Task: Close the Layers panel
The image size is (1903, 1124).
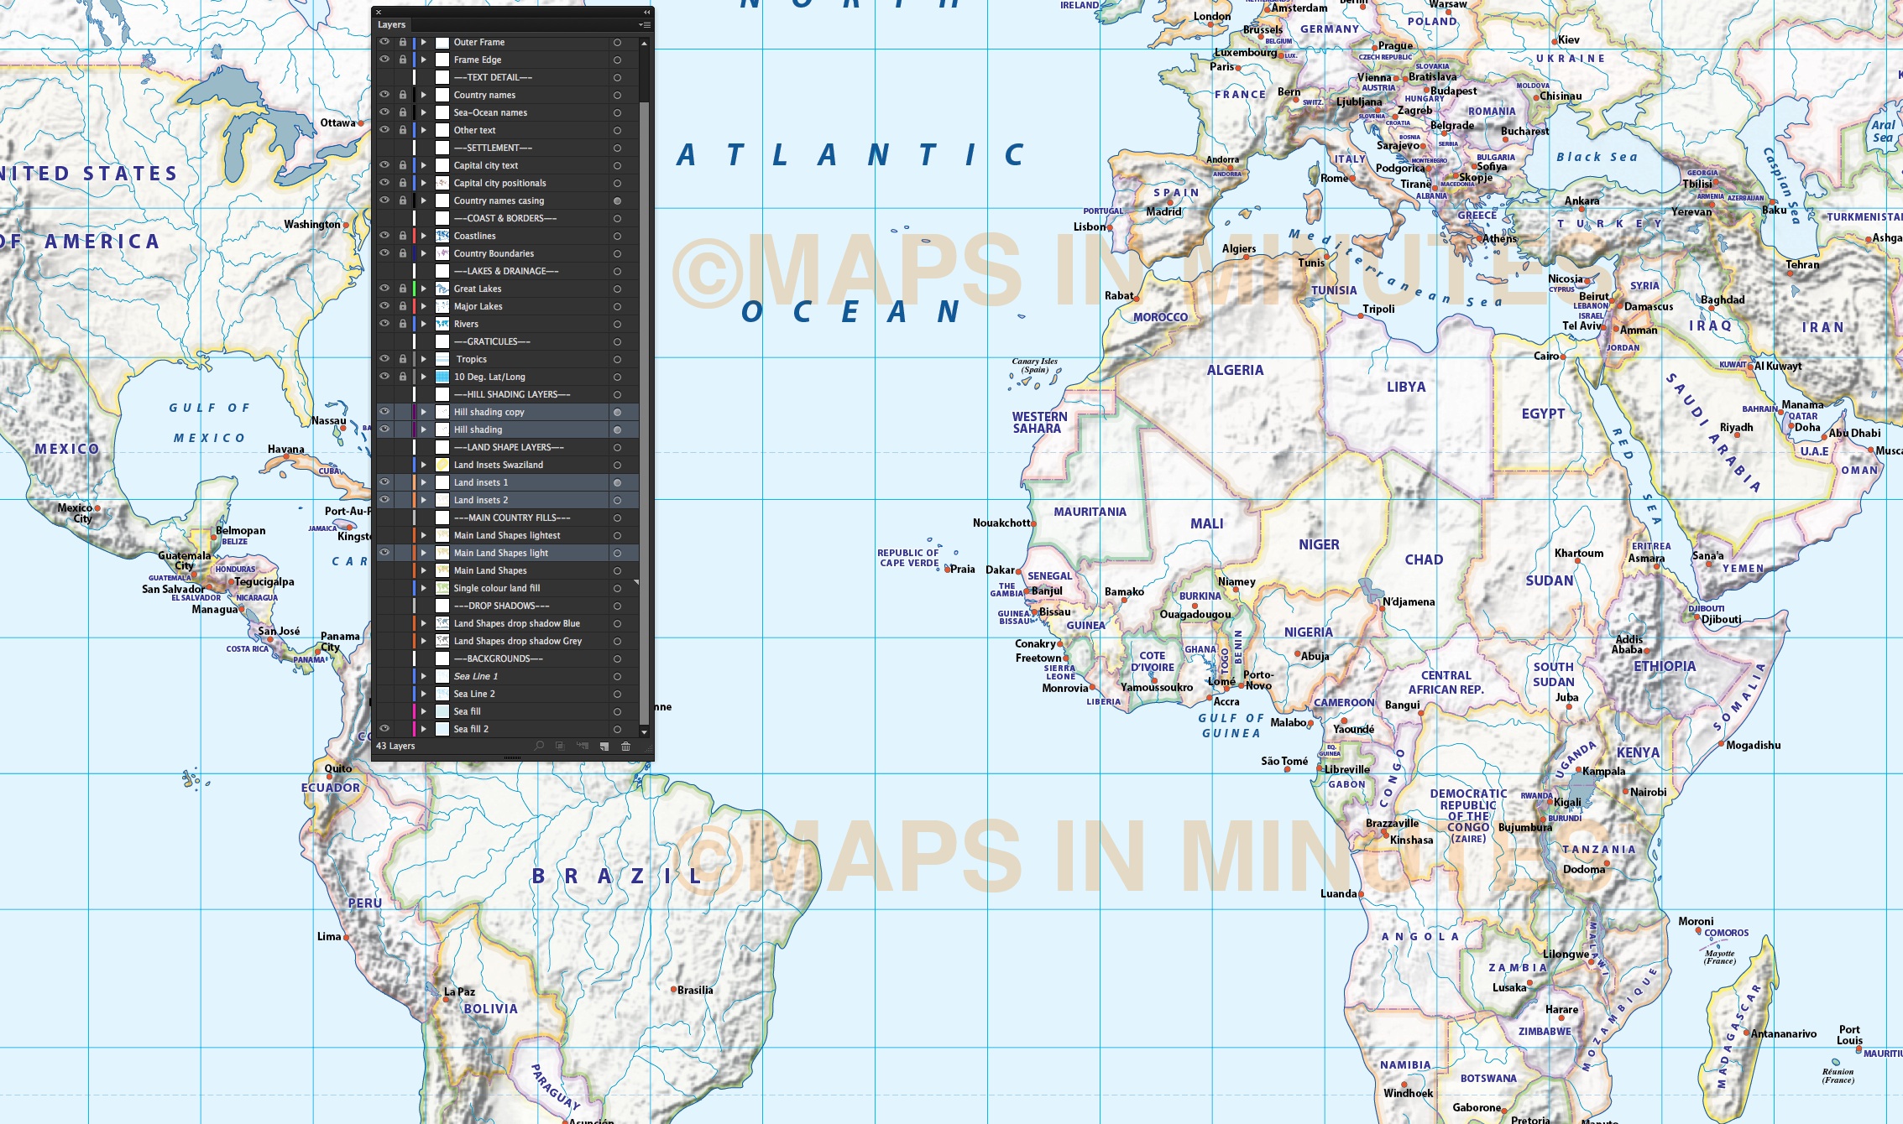Action: pos(378,12)
